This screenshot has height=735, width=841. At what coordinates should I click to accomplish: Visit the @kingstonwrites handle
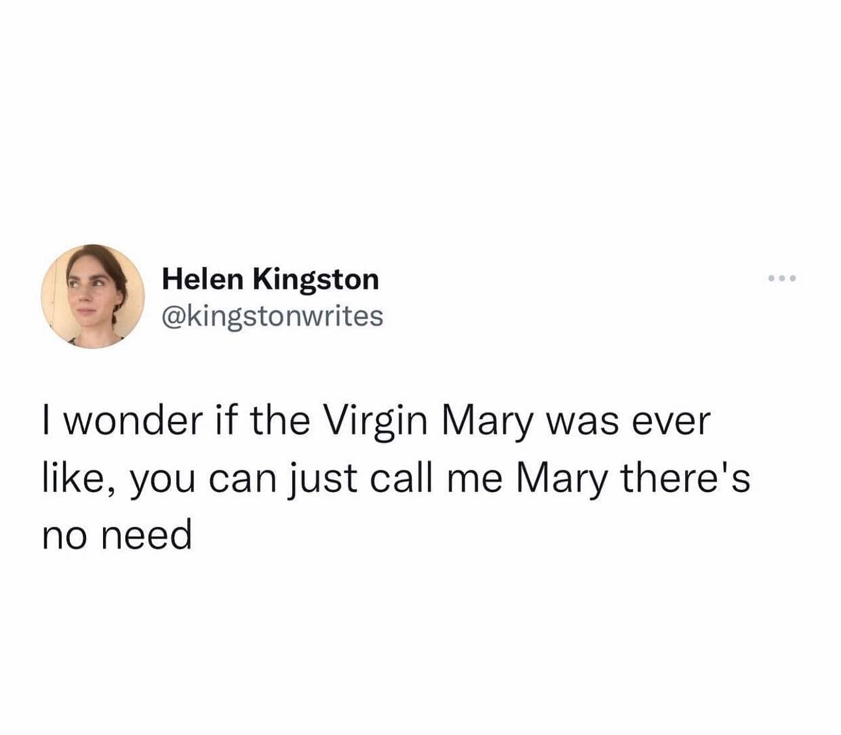coord(272,316)
